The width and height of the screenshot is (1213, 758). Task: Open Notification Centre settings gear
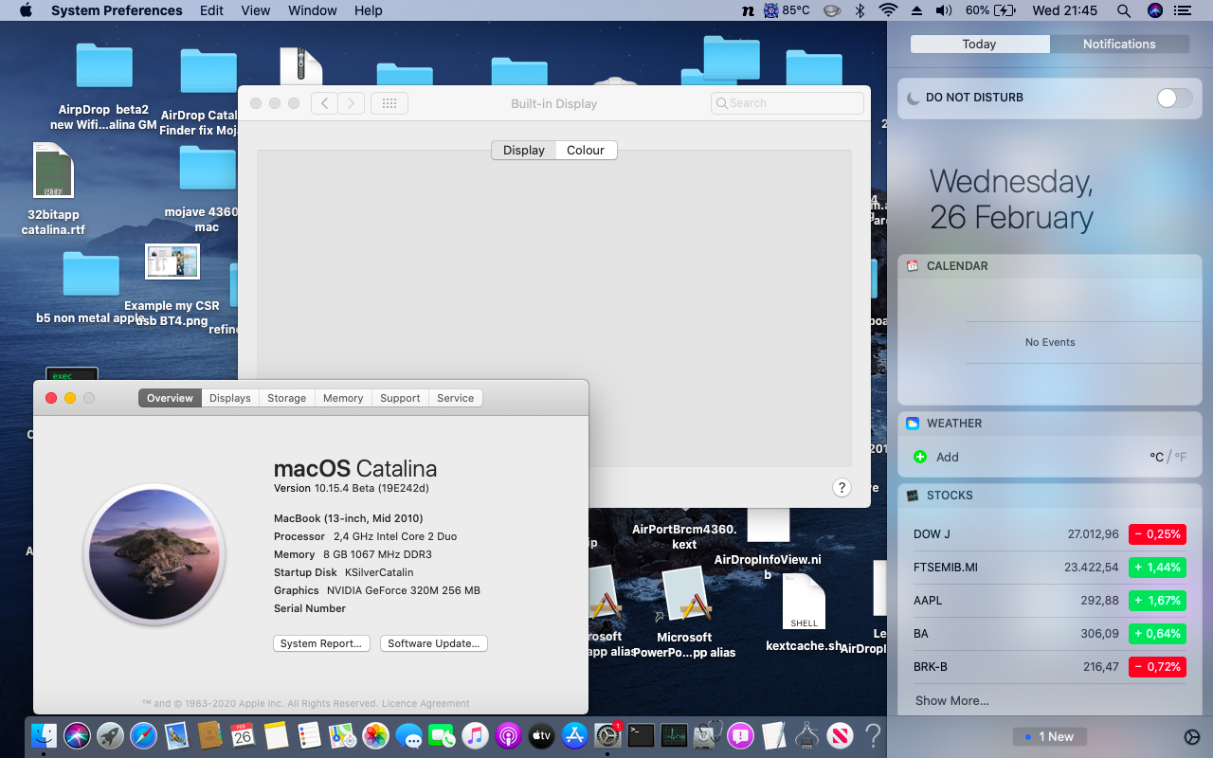click(x=1192, y=737)
